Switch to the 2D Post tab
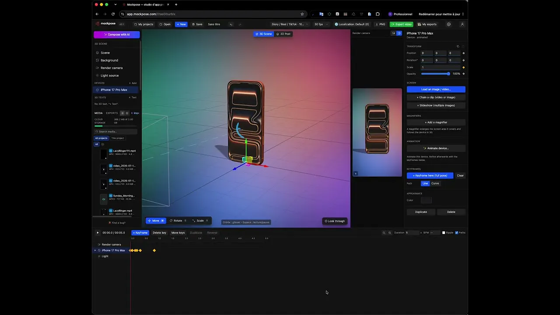 [x=283, y=34]
